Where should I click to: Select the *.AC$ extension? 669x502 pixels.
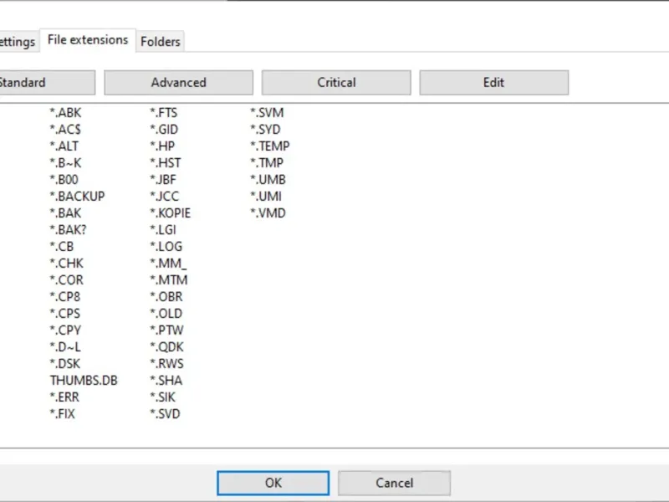pyautogui.click(x=65, y=130)
